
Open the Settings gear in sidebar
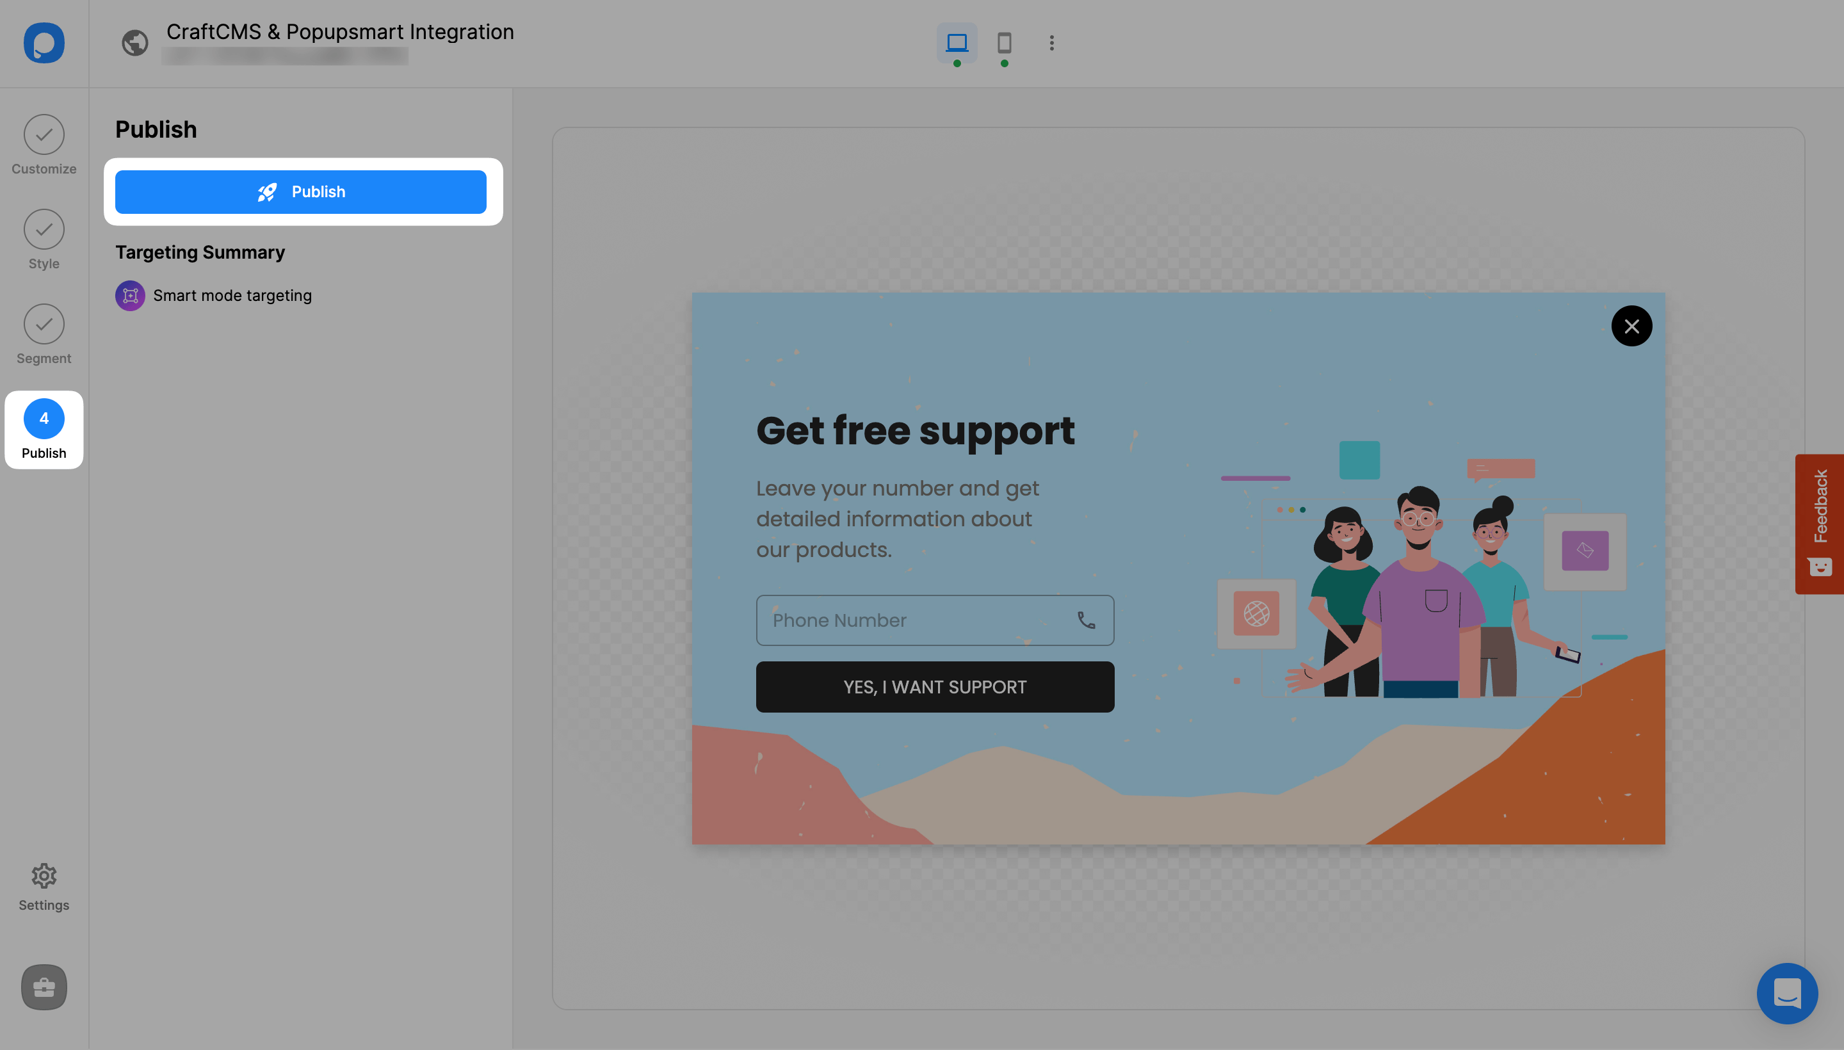pyautogui.click(x=44, y=875)
